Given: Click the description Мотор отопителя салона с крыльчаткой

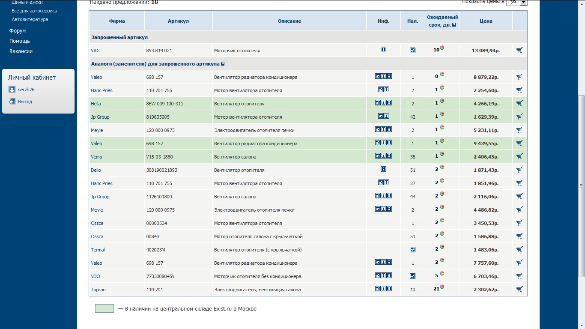Looking at the screenshot, I should pyautogui.click(x=258, y=236).
